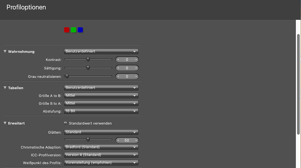301x168 pixels.
Task: Click the ICC-Profilversion label
Action: (46, 155)
